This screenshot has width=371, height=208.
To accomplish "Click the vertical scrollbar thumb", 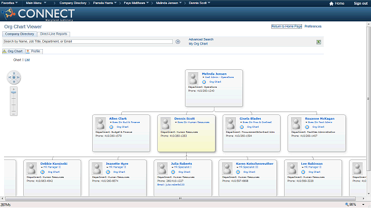I will pos(369,99).
